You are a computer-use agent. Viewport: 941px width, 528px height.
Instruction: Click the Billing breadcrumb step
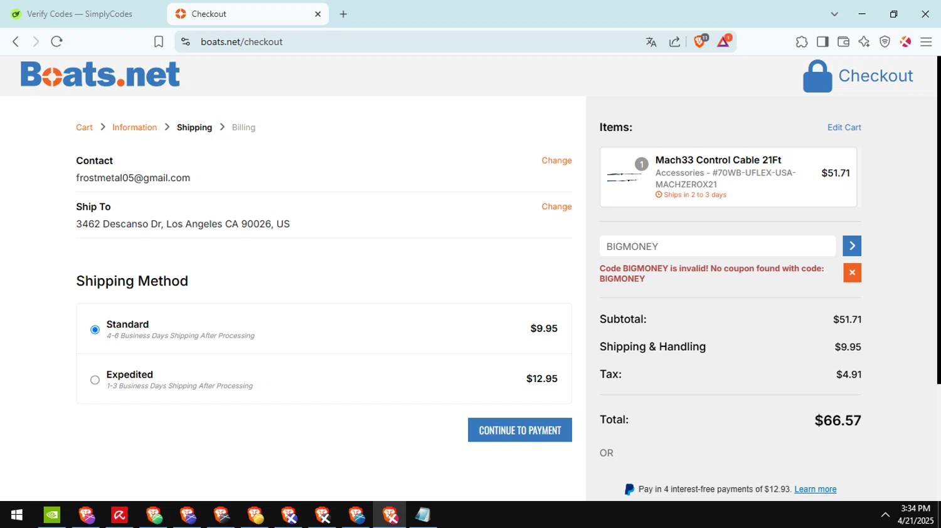pos(243,127)
